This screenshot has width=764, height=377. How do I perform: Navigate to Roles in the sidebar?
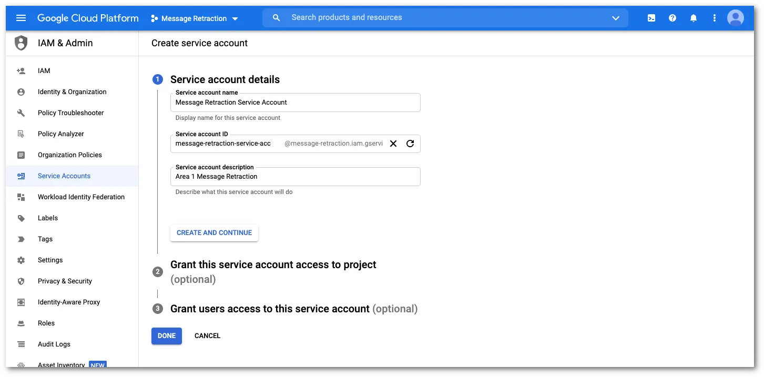(x=46, y=323)
